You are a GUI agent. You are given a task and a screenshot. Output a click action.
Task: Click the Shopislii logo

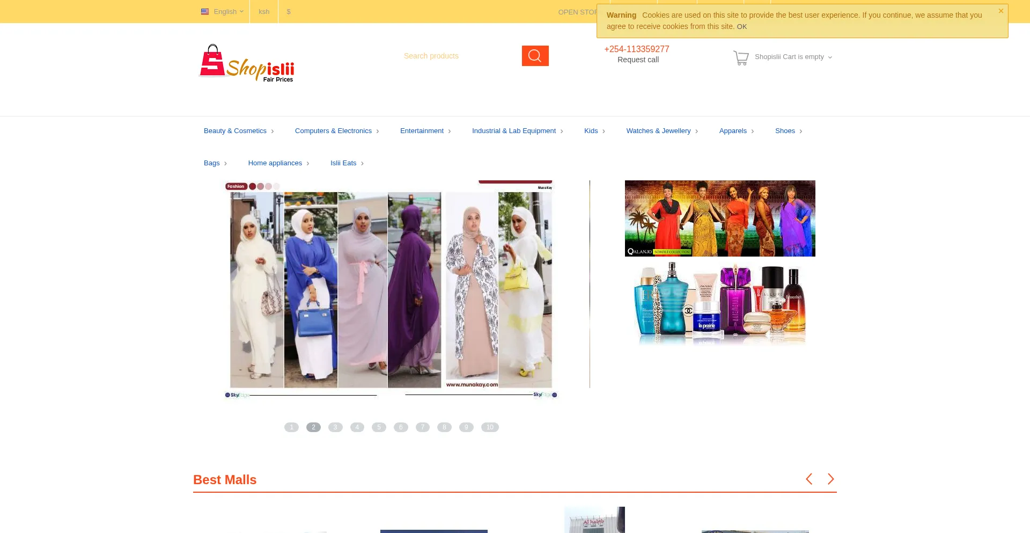click(246, 63)
